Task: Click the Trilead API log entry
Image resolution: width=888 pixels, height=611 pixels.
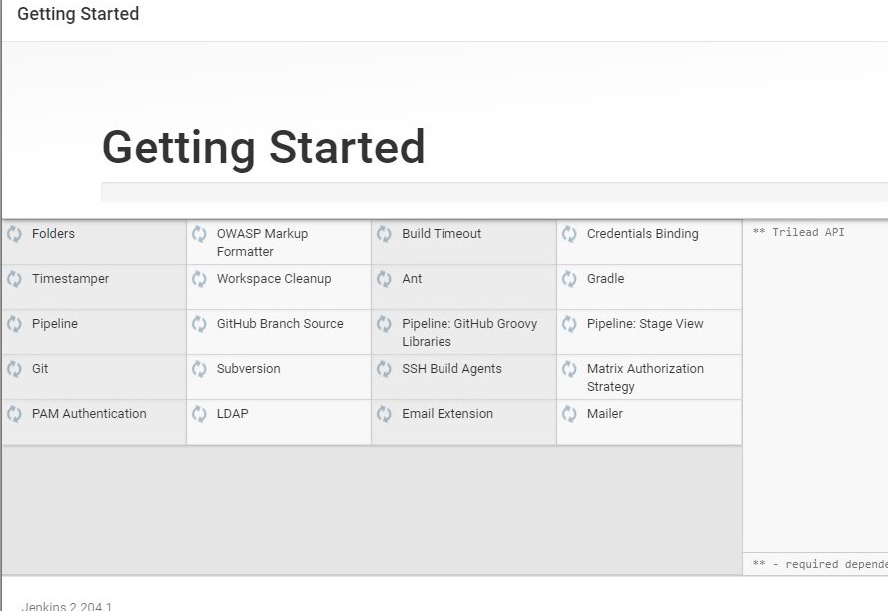Action: (x=799, y=232)
